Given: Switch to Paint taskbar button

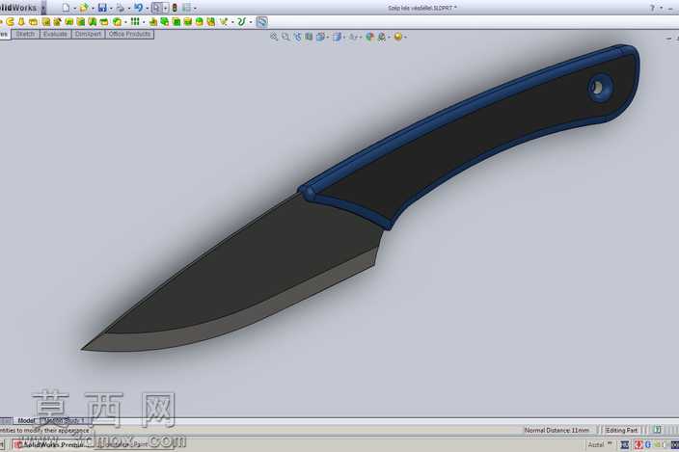Looking at the screenshot, I should [136, 444].
